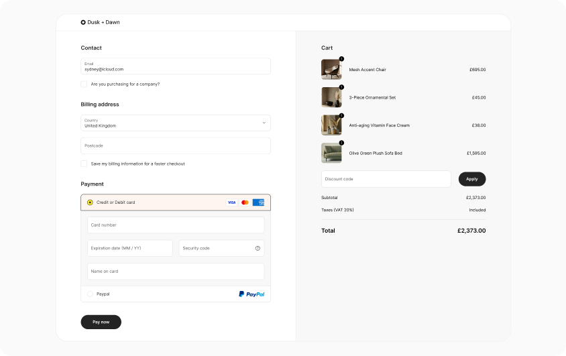This screenshot has width=566, height=356.
Task: Click the bold total amount £2,373.00
Action: (x=471, y=231)
